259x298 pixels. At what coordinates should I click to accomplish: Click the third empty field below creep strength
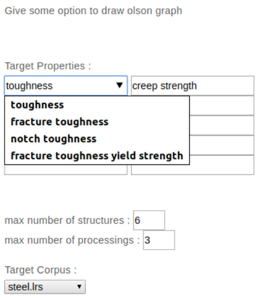tap(222, 145)
